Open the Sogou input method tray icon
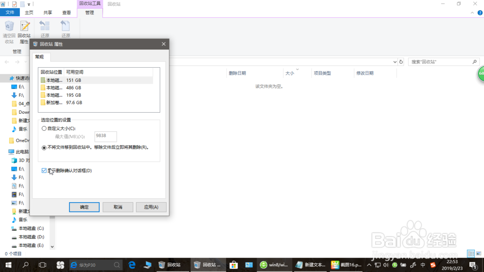The height and width of the screenshot is (272, 484). point(433,265)
